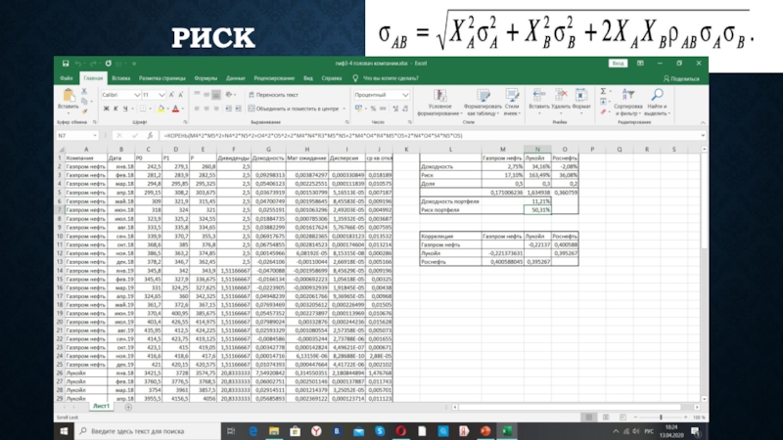Toggle underline Ч formatting

(125, 109)
